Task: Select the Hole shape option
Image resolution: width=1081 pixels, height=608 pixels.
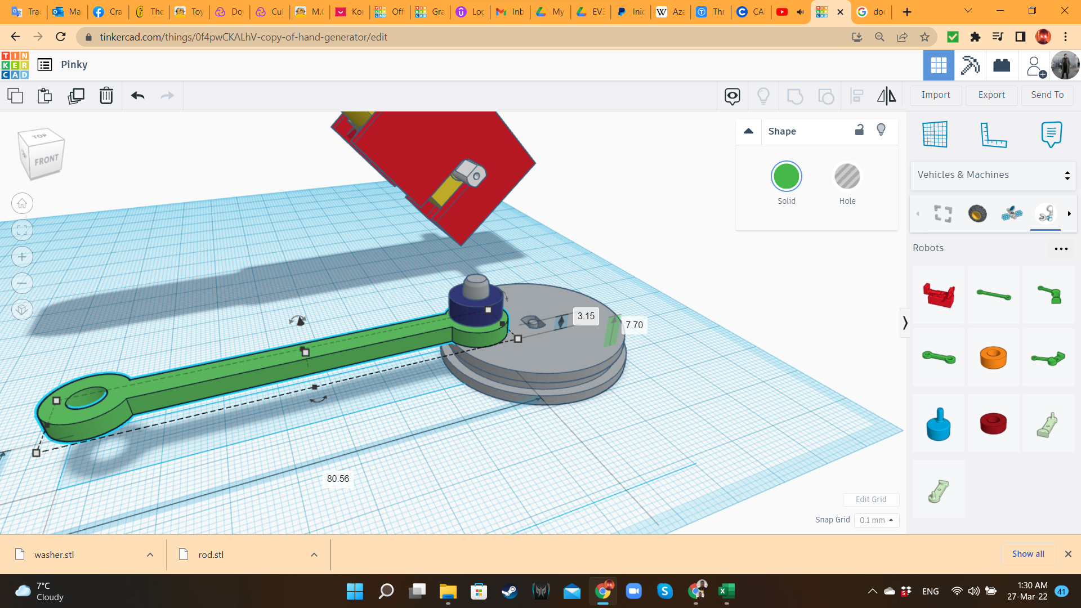Action: pyautogui.click(x=847, y=177)
